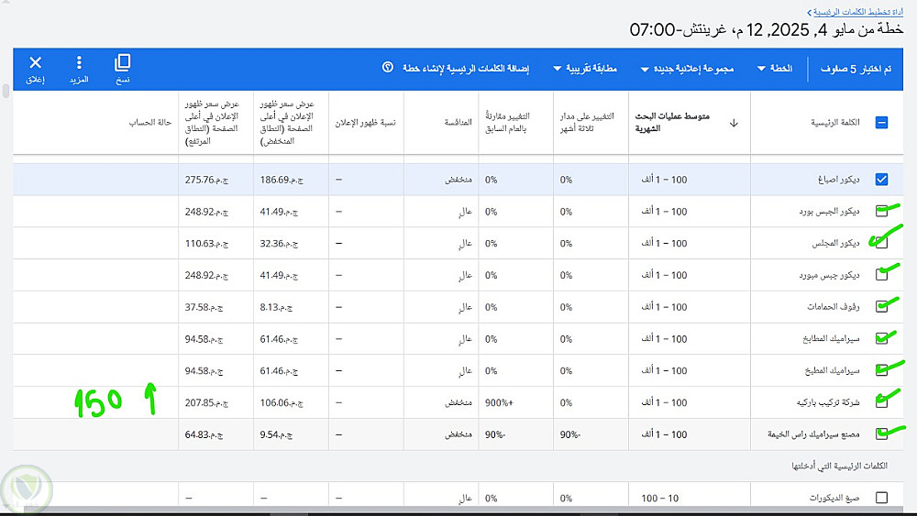The image size is (917, 516).
Task: Click the high-range top of page bid header (المرتفع)
Action: click(x=212, y=122)
